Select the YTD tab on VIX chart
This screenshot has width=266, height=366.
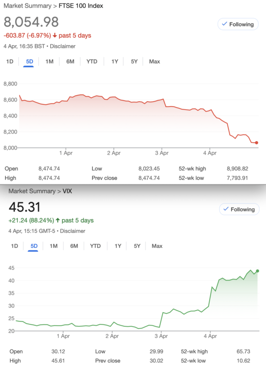95,246
